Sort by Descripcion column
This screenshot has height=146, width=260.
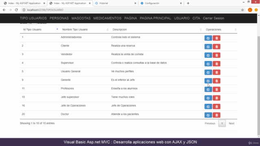[156, 30]
